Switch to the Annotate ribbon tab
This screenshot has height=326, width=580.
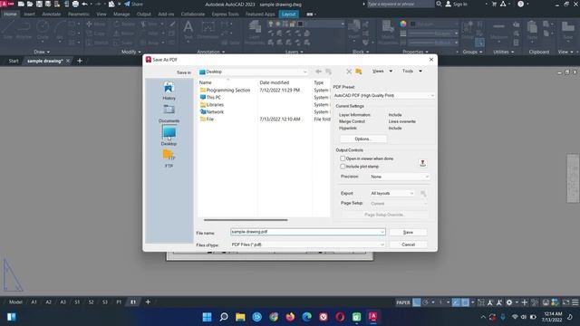click(51, 14)
